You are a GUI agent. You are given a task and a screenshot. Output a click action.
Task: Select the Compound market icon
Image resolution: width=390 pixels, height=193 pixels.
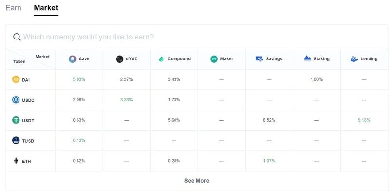[x=161, y=59]
